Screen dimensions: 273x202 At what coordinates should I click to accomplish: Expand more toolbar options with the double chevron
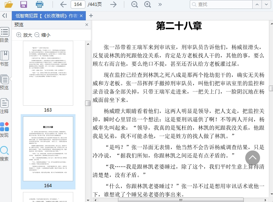[x=160, y=4]
